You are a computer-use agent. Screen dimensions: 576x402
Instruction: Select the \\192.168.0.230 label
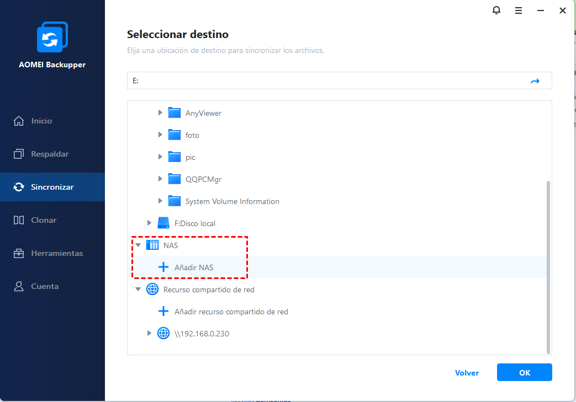tap(202, 334)
